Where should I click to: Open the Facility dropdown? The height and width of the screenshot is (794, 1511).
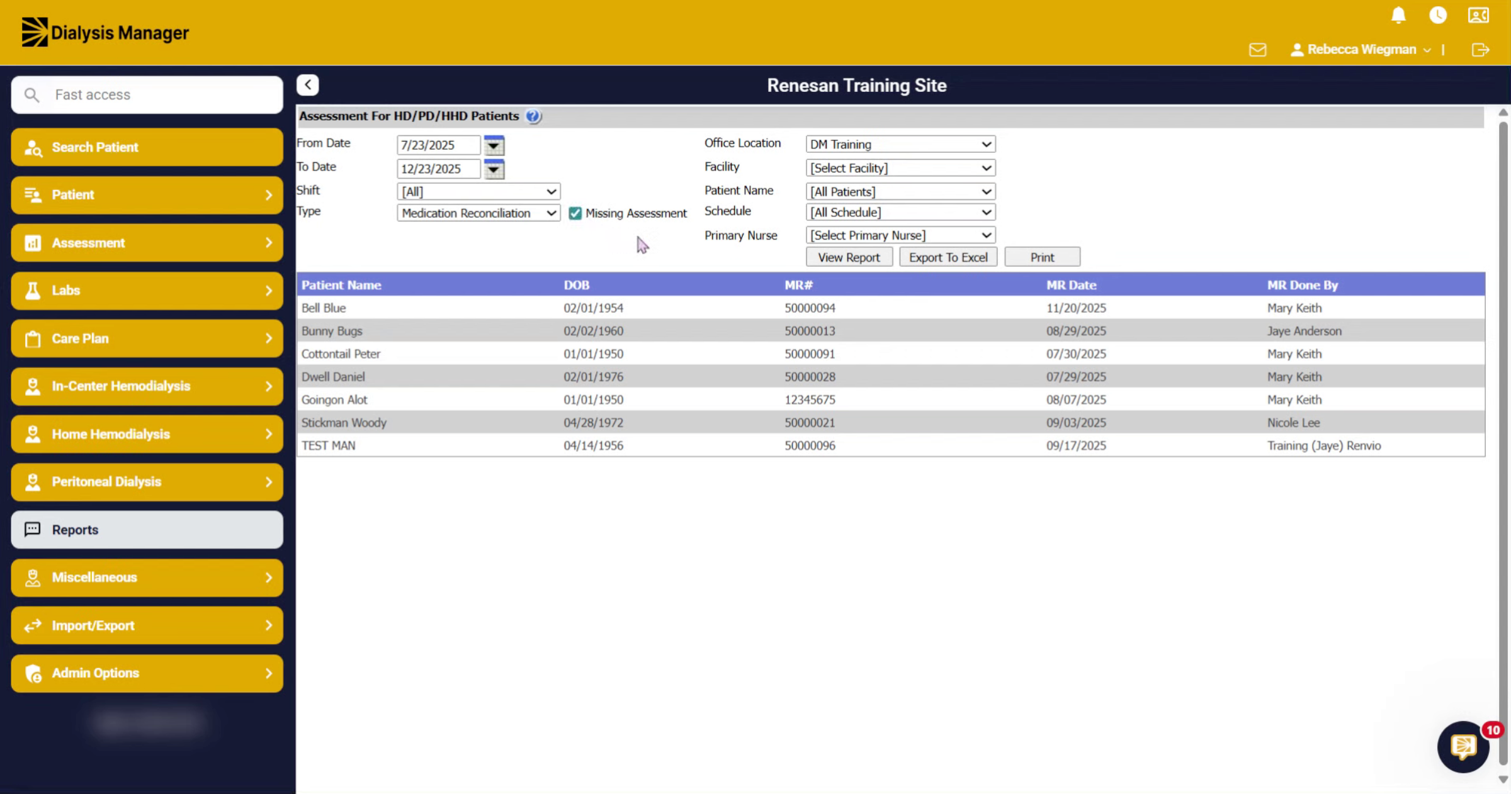900,168
